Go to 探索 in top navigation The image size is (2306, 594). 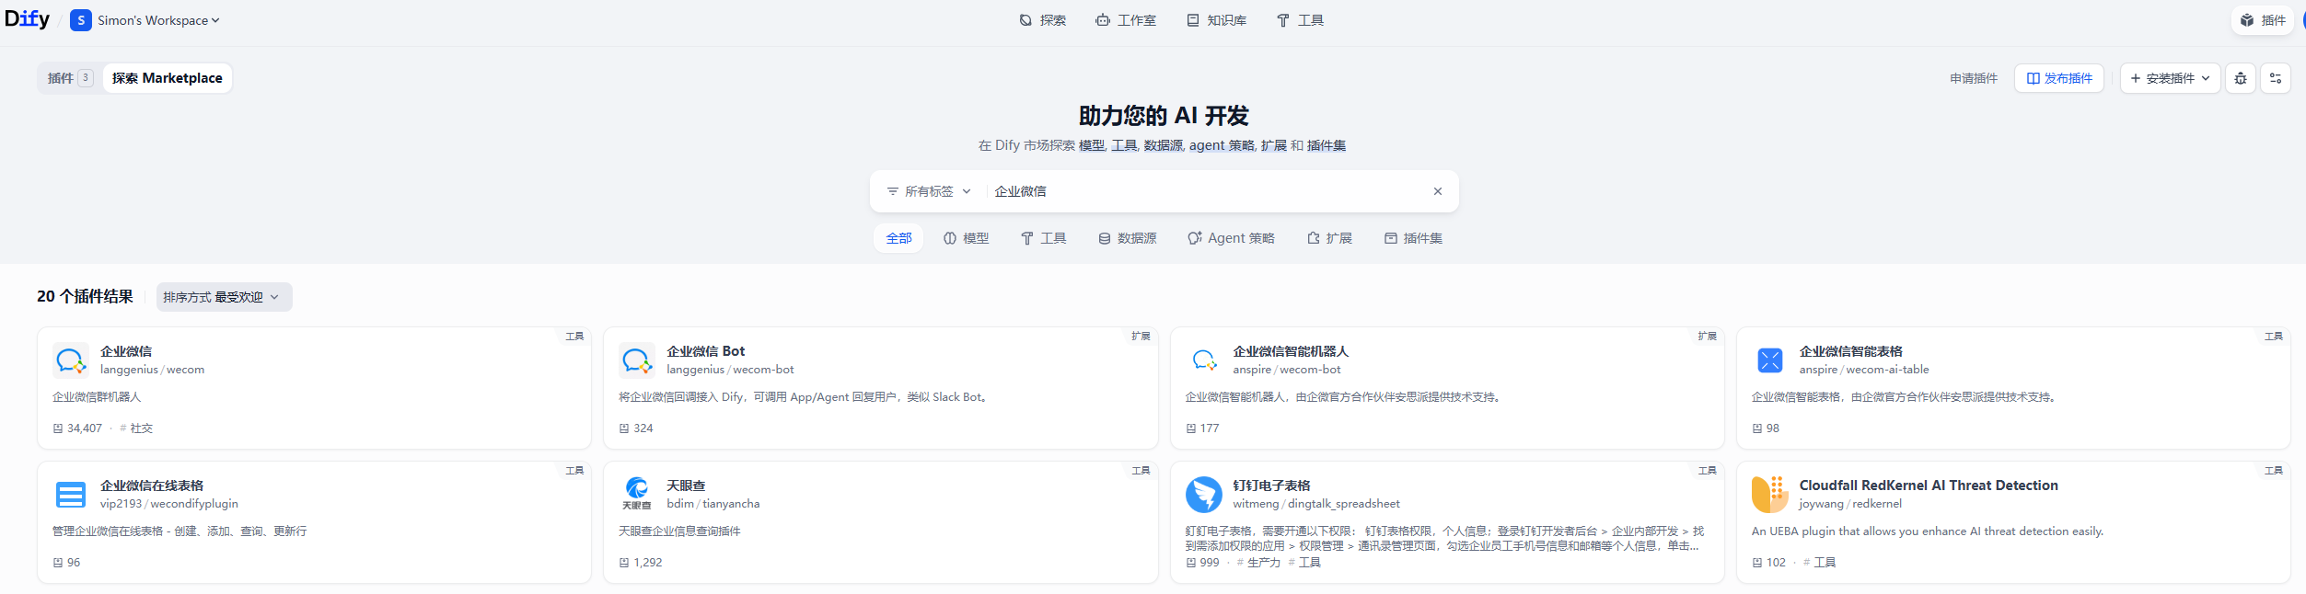coord(1042,20)
